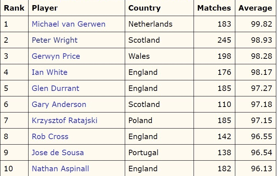Select the 245 matches cell
277x176 pixels.
224,40
